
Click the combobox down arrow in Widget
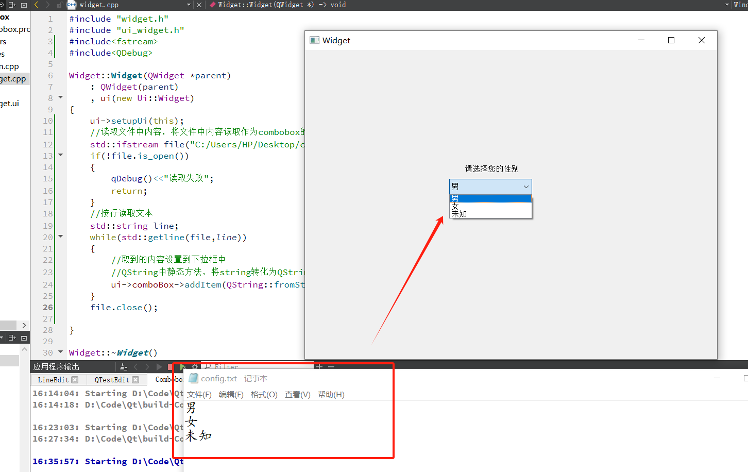click(526, 187)
